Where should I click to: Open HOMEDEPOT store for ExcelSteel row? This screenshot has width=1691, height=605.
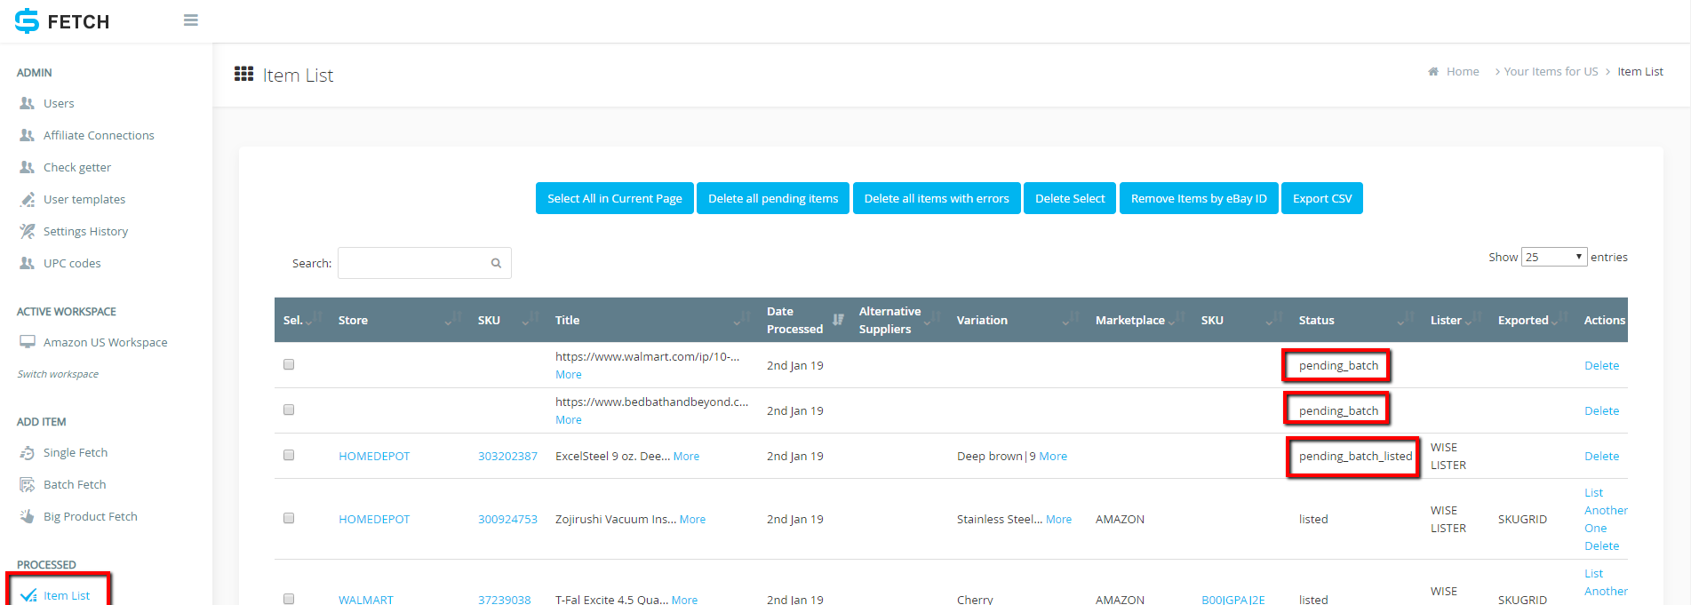pyautogui.click(x=374, y=456)
